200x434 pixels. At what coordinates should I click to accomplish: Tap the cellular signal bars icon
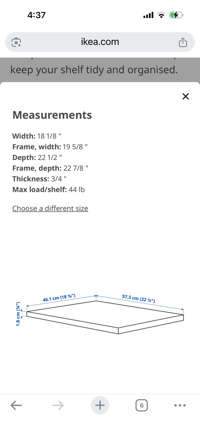pyautogui.click(x=148, y=15)
